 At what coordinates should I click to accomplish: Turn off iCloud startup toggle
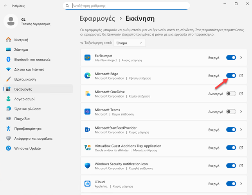click(x=231, y=184)
